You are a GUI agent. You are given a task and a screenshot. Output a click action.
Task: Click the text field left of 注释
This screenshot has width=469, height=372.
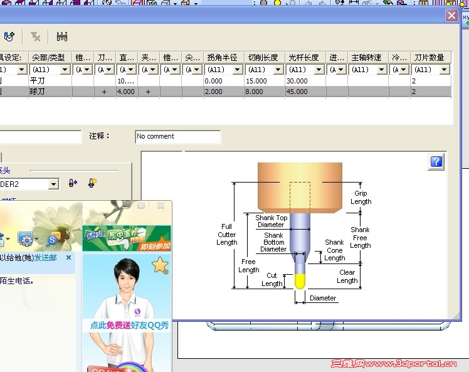pyautogui.click(x=40, y=137)
